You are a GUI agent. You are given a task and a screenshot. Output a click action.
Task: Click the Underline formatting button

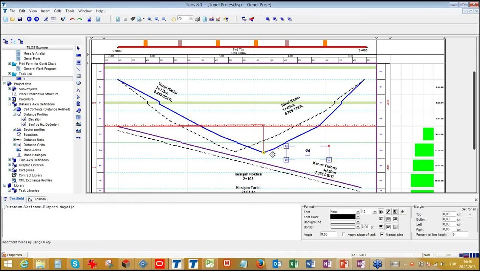click(x=395, y=212)
